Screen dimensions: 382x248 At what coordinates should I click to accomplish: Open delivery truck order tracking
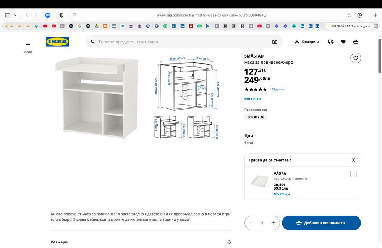(330, 42)
